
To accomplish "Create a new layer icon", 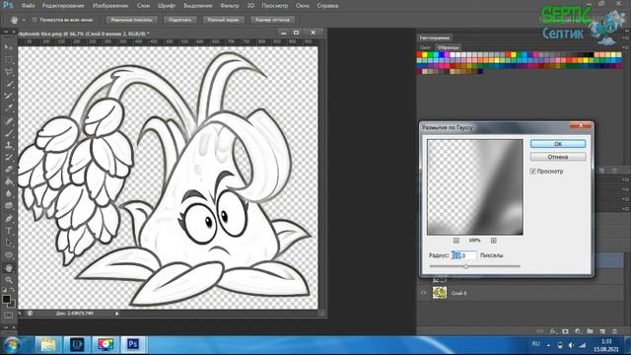I will click(x=602, y=331).
